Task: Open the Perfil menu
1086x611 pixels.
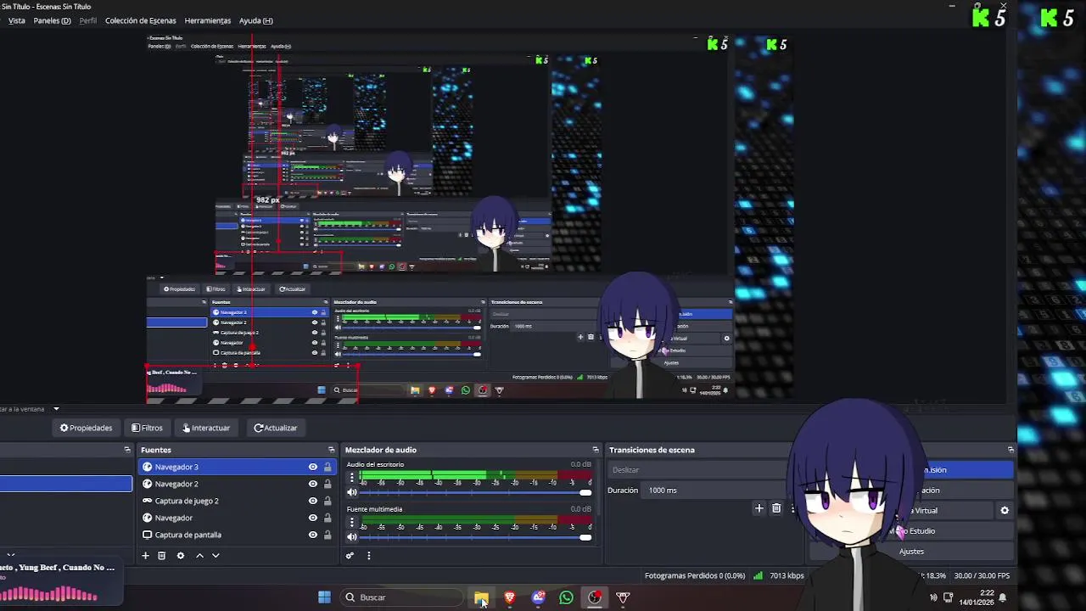Action: (87, 20)
